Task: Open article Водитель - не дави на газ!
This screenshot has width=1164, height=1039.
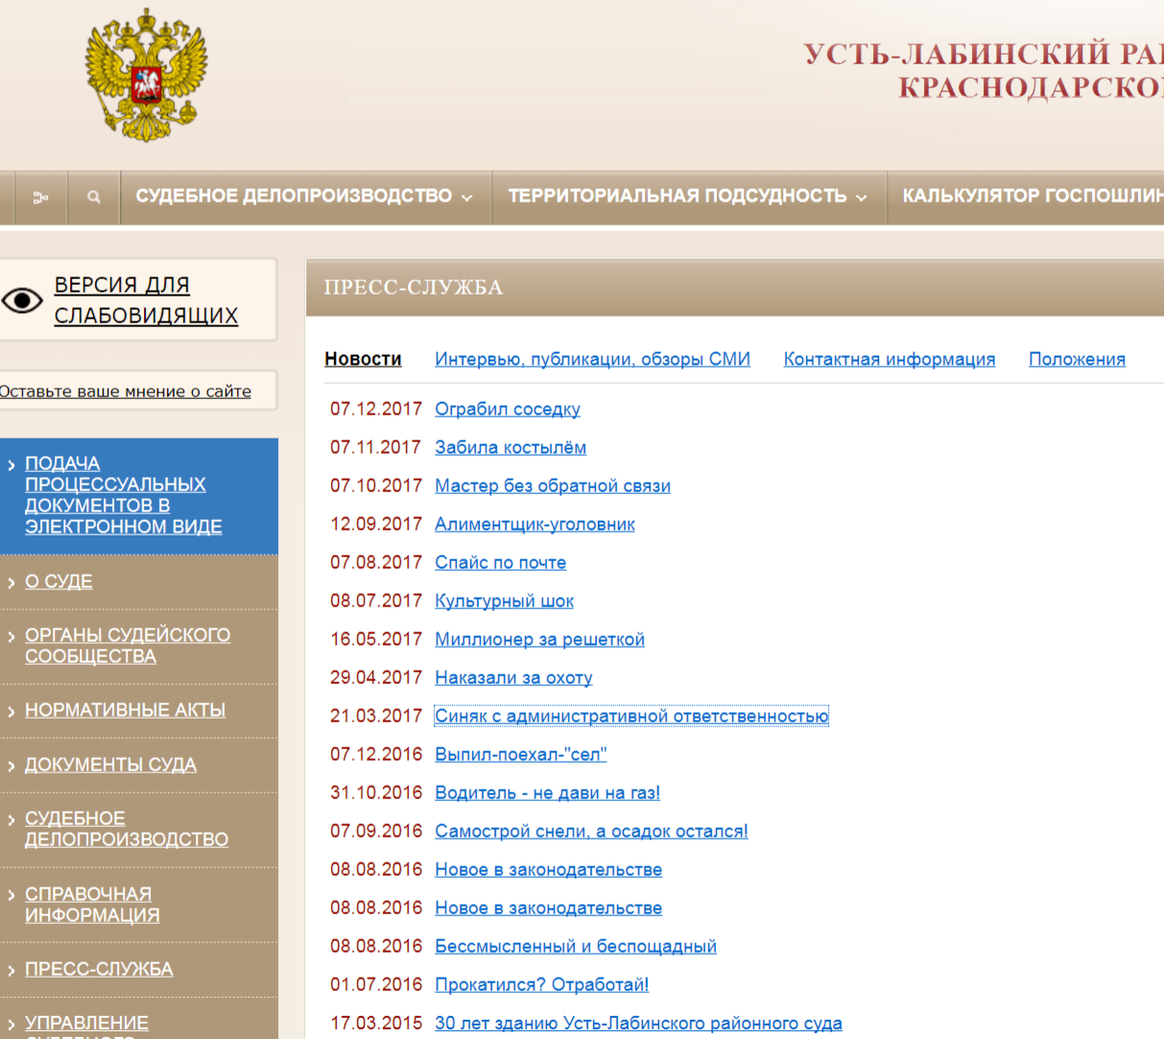Action: [x=547, y=792]
